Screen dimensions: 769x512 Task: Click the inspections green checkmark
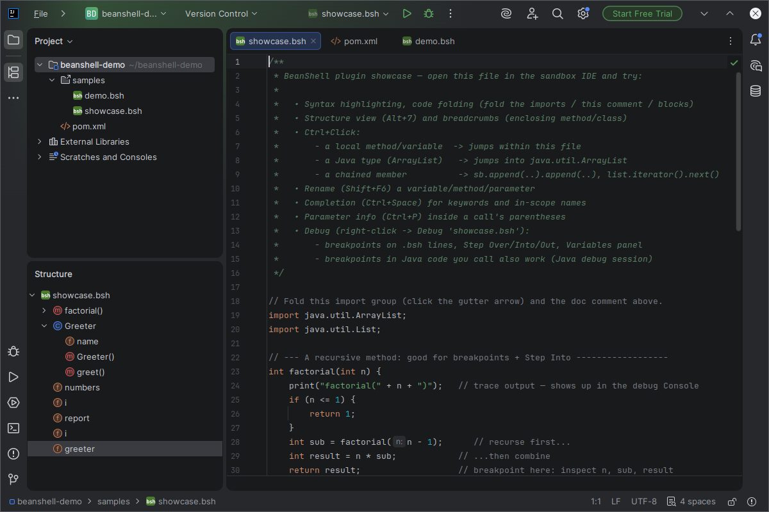734,63
